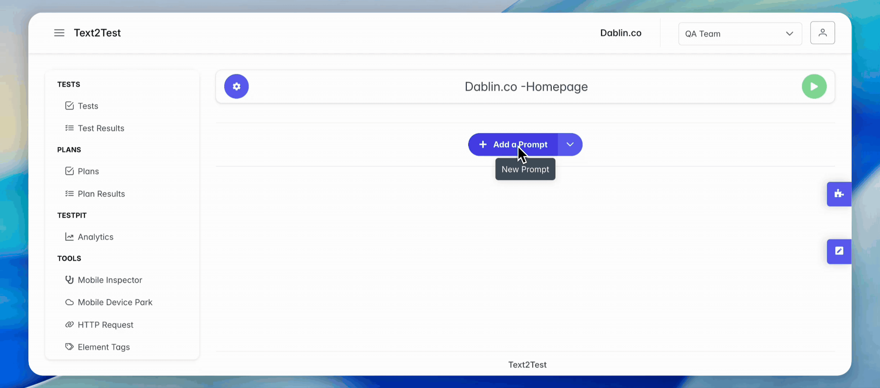880x388 pixels.
Task: Click Add a Prompt button
Action: [513, 144]
